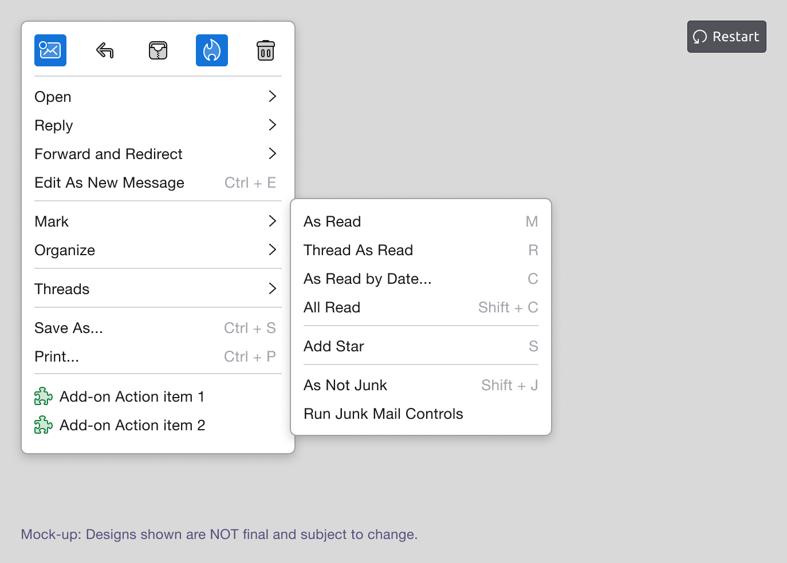
Task: Click Run Junk Mail Controls
Action: (x=383, y=414)
